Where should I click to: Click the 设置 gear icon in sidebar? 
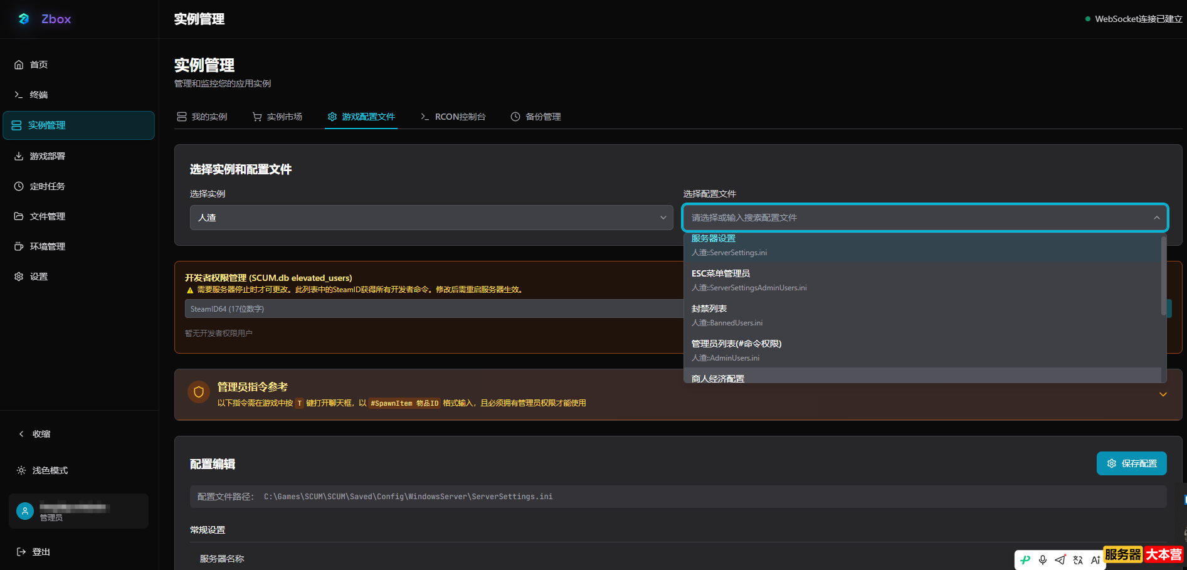tap(19, 277)
